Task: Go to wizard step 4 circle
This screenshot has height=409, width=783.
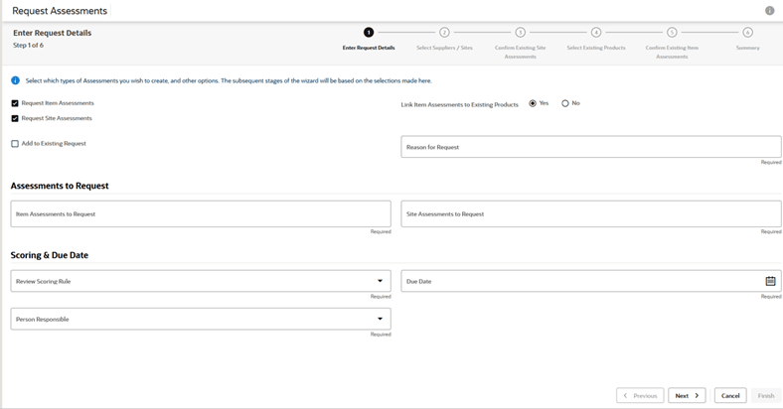Action: pos(596,33)
